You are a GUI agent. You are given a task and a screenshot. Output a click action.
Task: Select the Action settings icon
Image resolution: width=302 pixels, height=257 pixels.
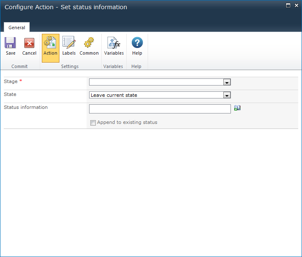[50, 43]
